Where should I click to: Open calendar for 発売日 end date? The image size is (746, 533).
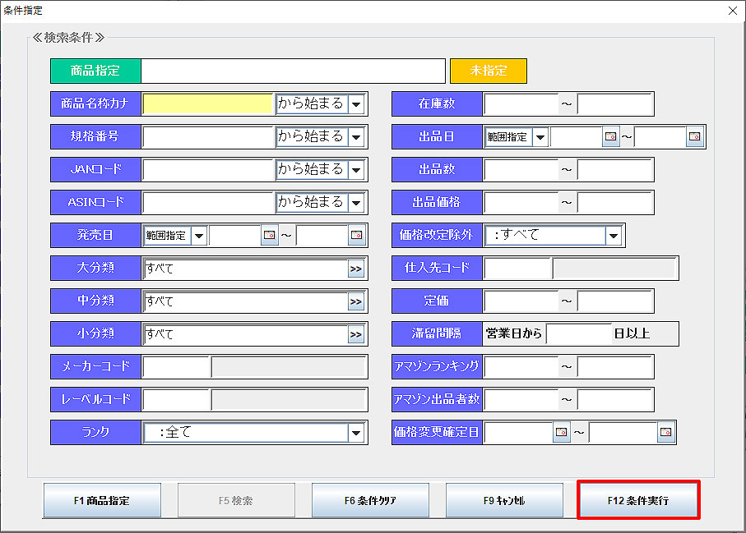coord(356,236)
